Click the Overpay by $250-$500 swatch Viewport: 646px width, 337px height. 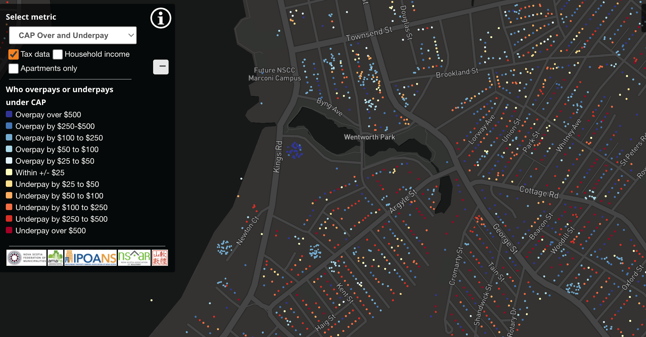tap(9, 126)
